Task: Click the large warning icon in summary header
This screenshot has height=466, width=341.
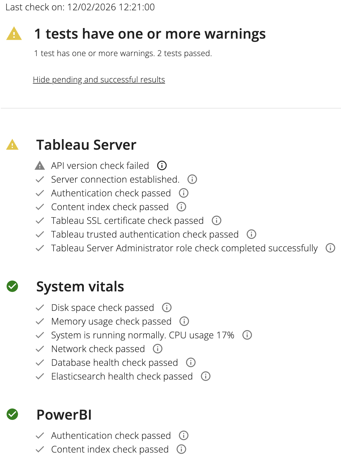Action: (14, 33)
